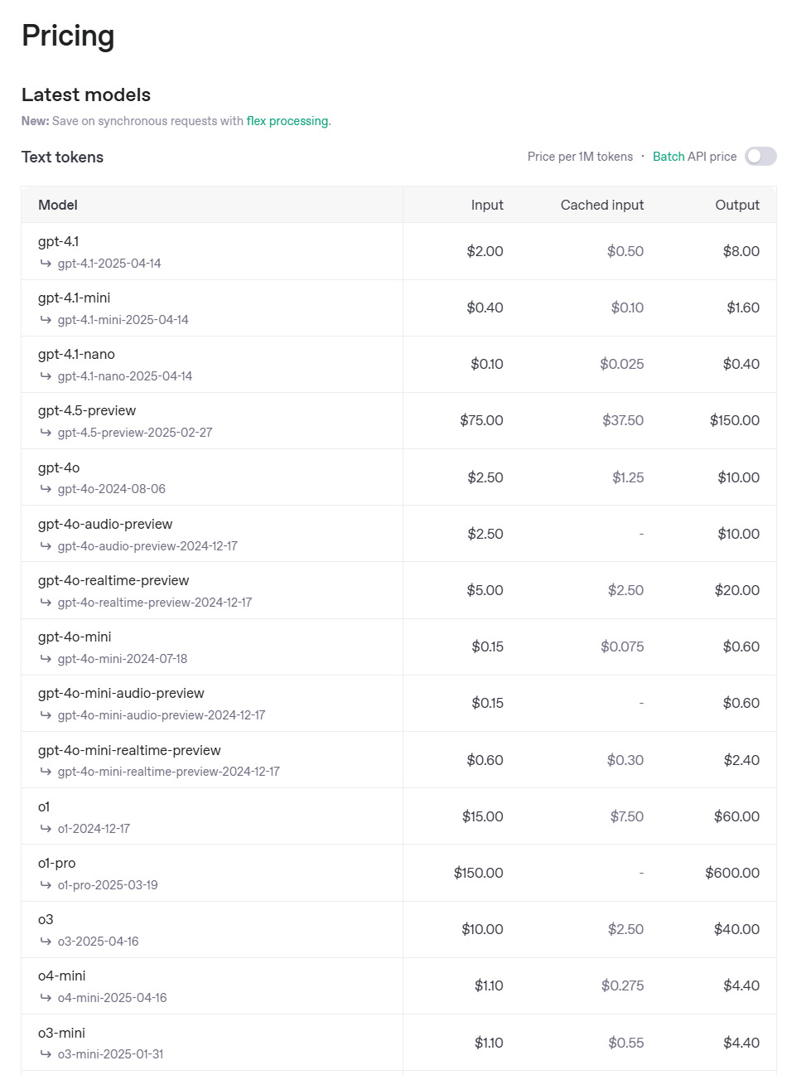Image resolution: width=806 pixels, height=1075 pixels.
Task: Click the Batch API price label
Action: coord(694,157)
